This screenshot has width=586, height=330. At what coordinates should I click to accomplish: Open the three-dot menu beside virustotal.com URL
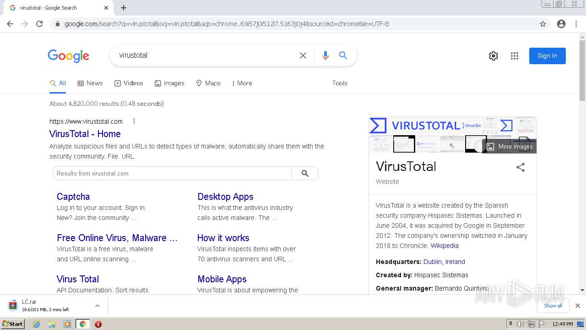click(134, 121)
